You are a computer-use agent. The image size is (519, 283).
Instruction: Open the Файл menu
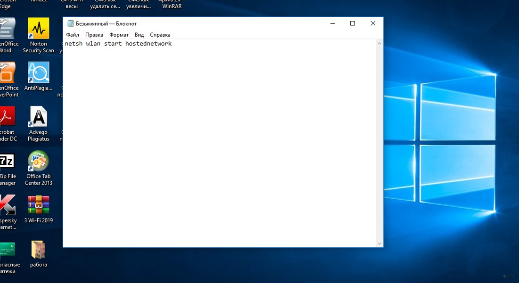pos(73,35)
